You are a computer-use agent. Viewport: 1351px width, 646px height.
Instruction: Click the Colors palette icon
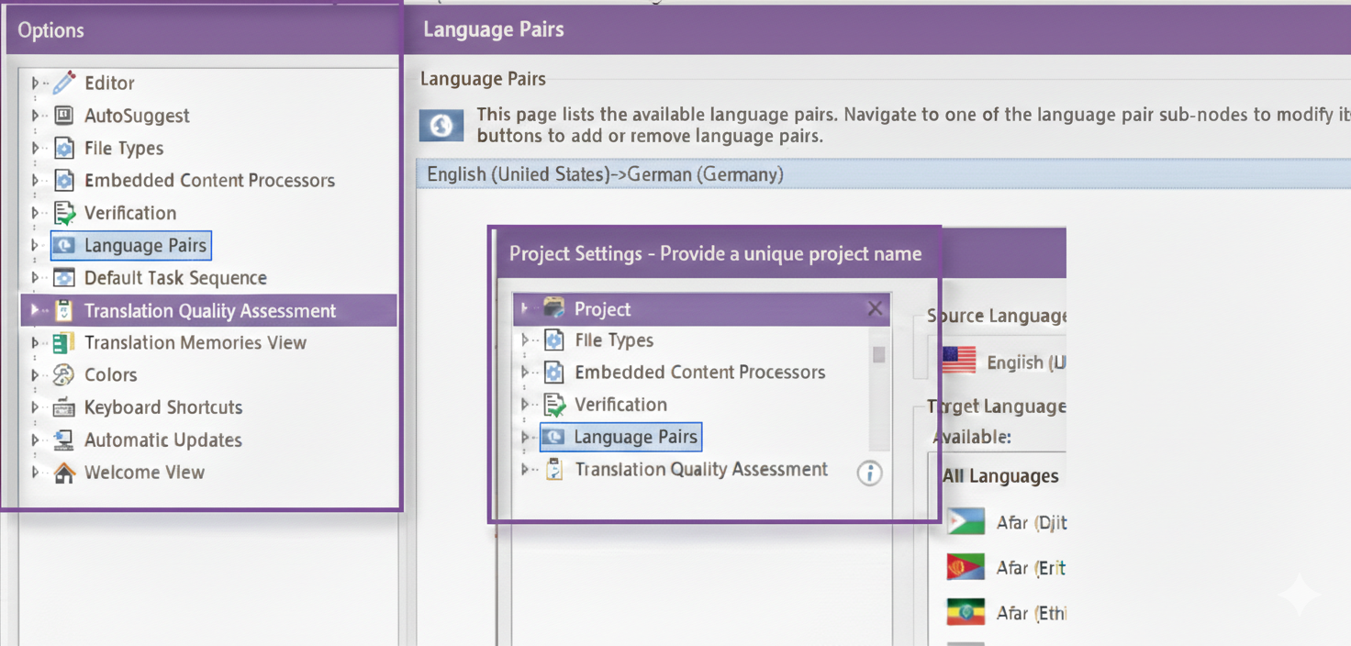pos(63,375)
